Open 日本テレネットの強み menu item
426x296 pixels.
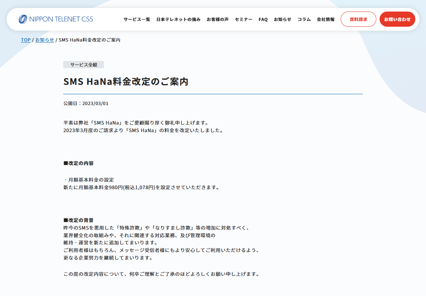(x=178, y=19)
